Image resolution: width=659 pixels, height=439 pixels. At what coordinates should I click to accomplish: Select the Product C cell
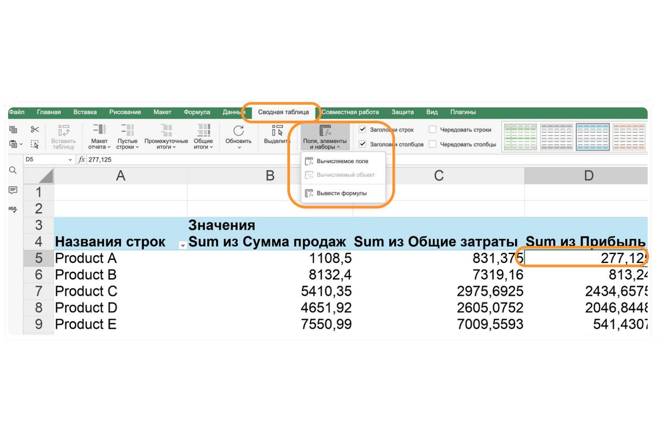pos(86,291)
